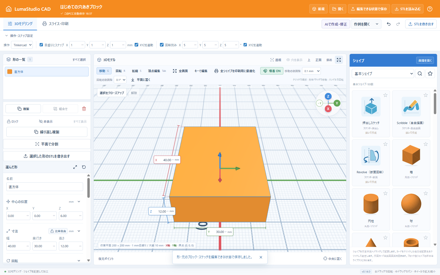Select the 3Dモデリング tab
The width and height of the screenshot is (440, 275).
(20, 24)
